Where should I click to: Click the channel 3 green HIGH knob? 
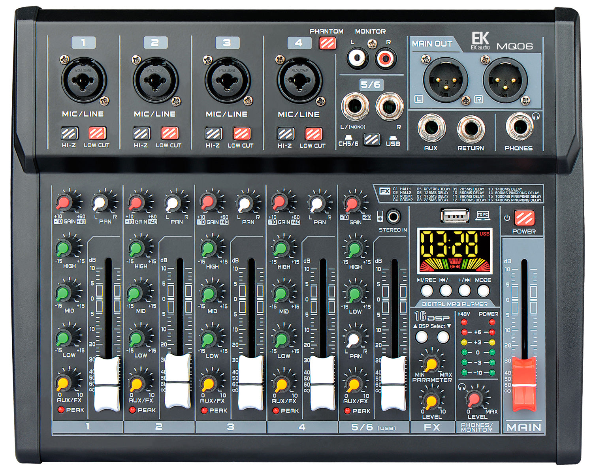[208, 249]
